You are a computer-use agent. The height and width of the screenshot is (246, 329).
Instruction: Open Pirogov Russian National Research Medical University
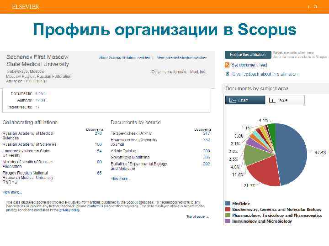[x=28, y=177]
